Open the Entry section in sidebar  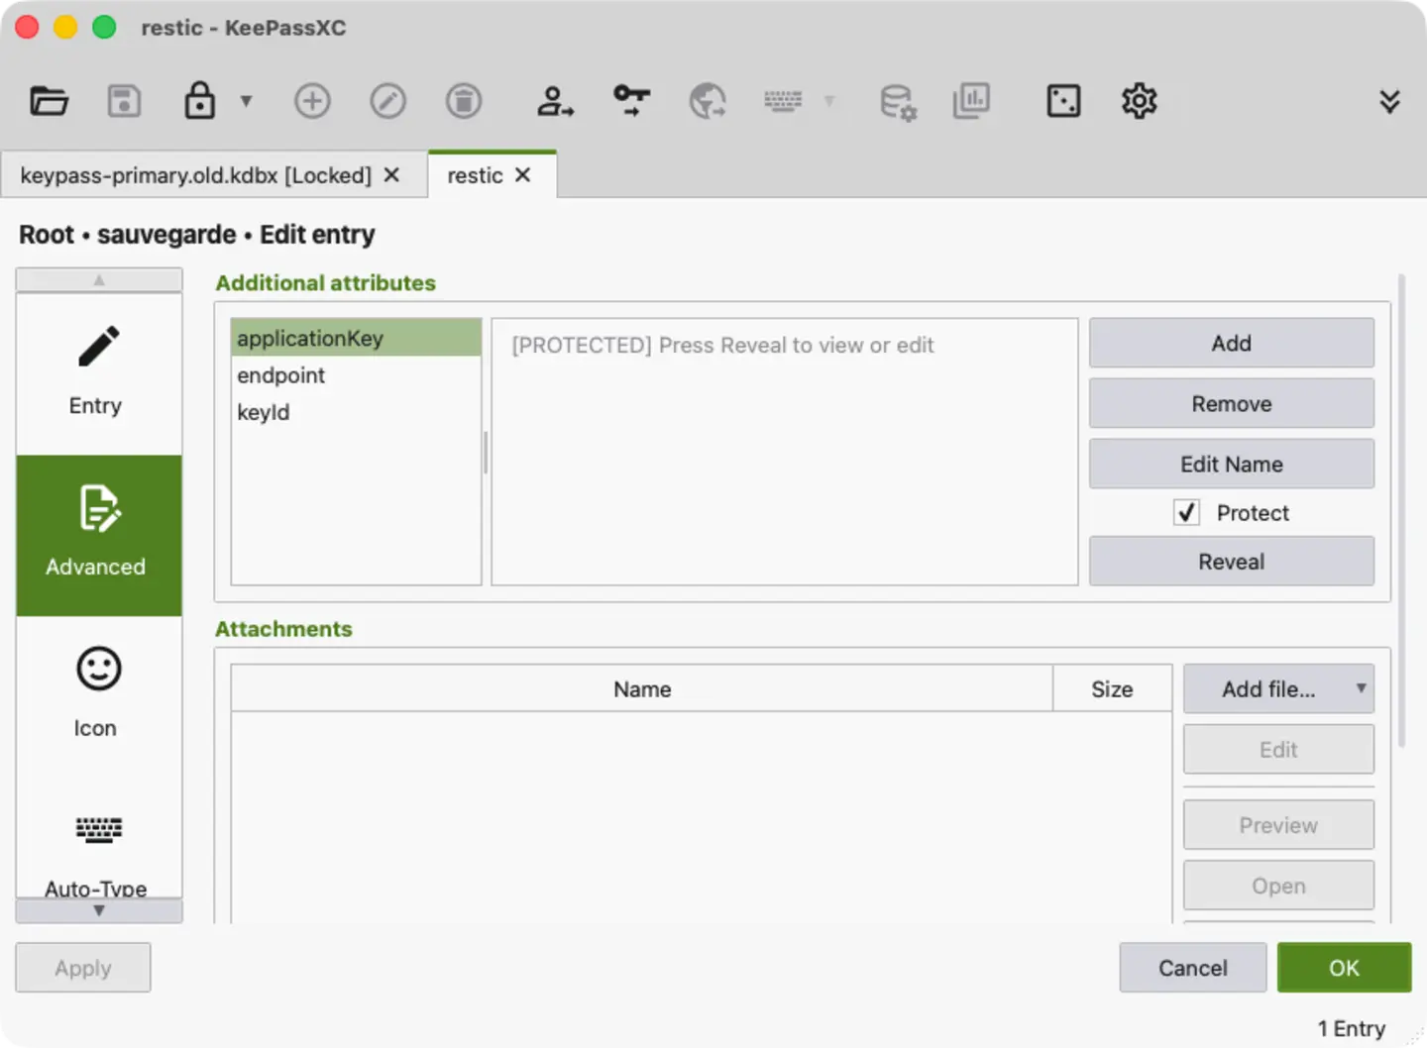(99, 373)
